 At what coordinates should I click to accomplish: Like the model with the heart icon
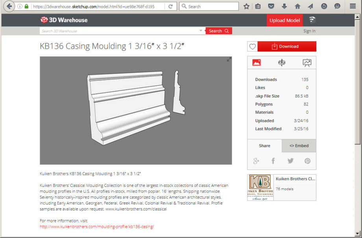click(x=253, y=46)
